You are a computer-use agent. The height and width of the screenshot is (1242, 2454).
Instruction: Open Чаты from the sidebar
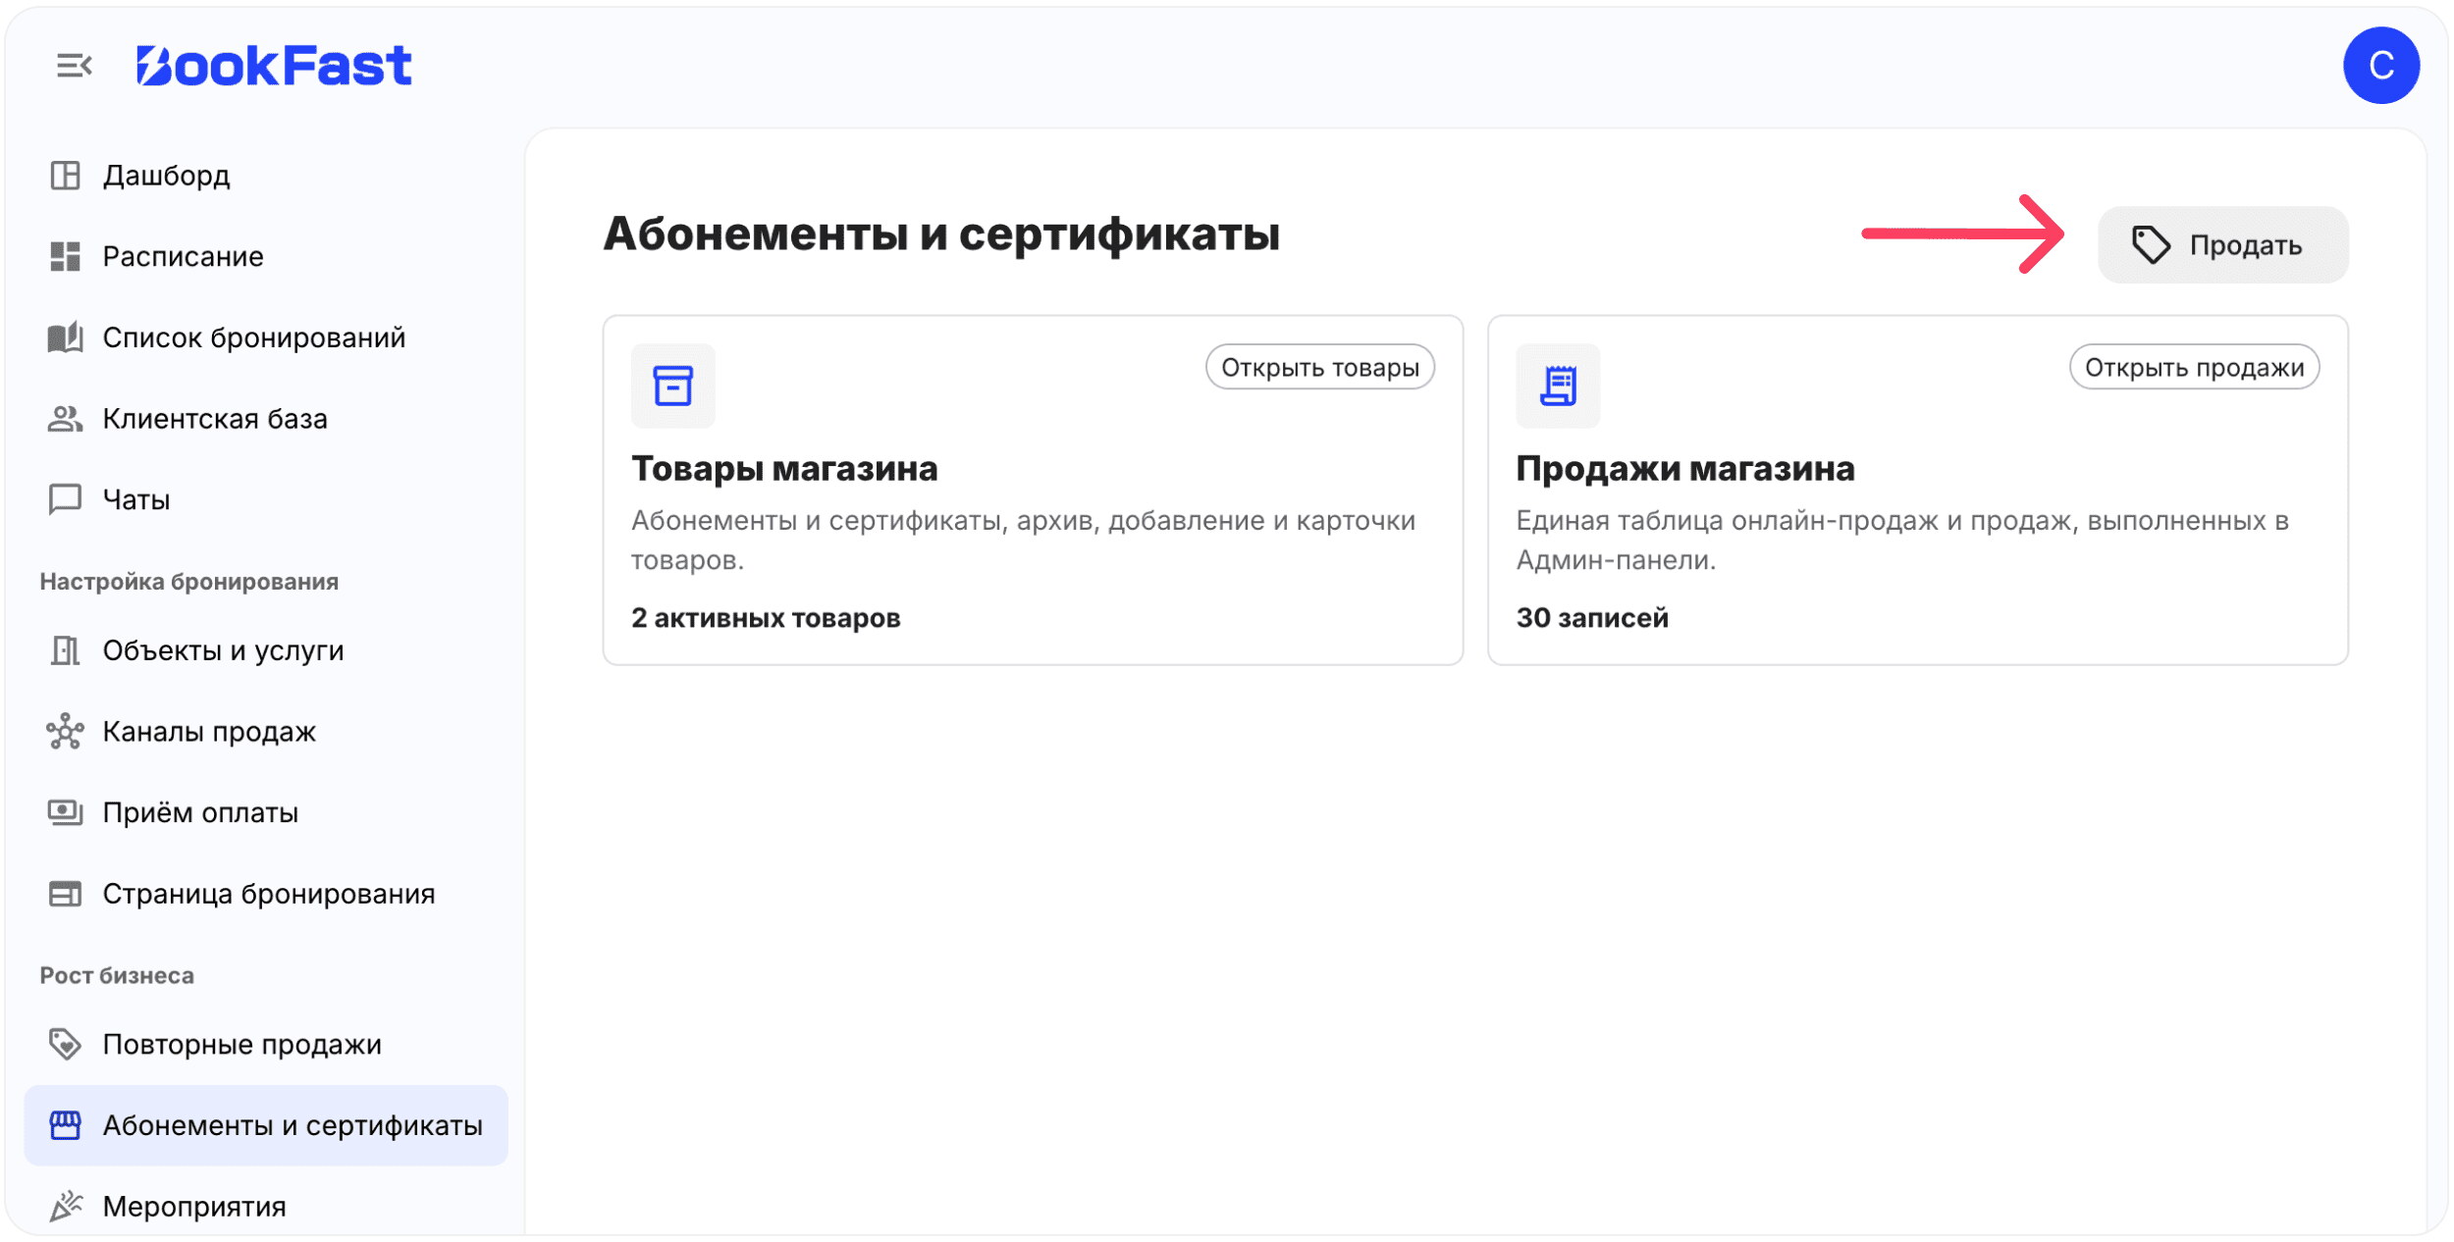coord(266,499)
